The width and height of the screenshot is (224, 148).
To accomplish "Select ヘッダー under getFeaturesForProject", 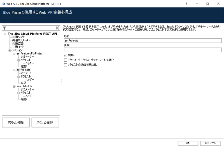I will click(x=30, y=63).
